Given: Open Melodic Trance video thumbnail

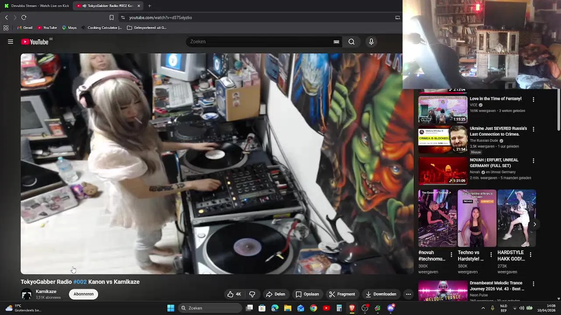Looking at the screenshot, I should pyautogui.click(x=443, y=290).
